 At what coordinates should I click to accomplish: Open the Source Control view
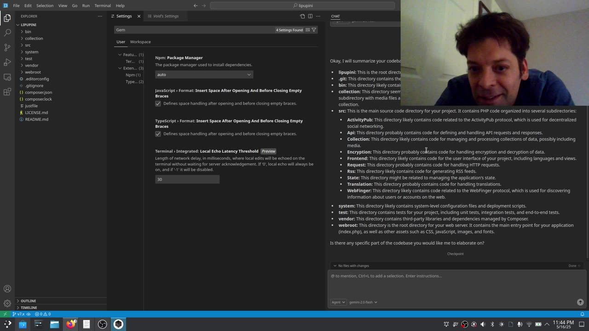[x=7, y=47]
